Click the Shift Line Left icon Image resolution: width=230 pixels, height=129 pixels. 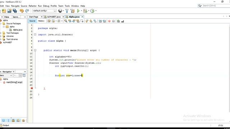100,21
